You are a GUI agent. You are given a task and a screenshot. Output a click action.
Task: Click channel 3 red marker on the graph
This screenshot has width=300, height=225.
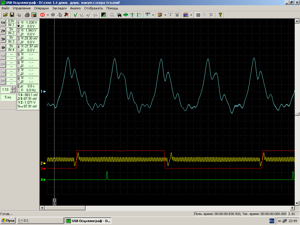(x=43, y=168)
